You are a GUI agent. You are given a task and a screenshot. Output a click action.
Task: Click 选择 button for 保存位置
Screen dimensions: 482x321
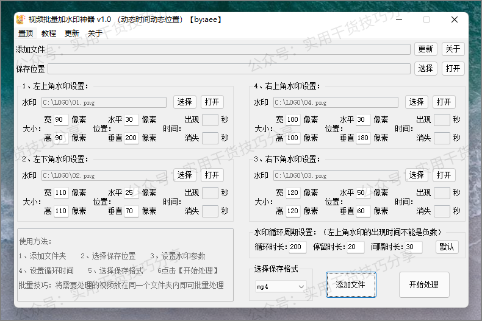point(425,68)
